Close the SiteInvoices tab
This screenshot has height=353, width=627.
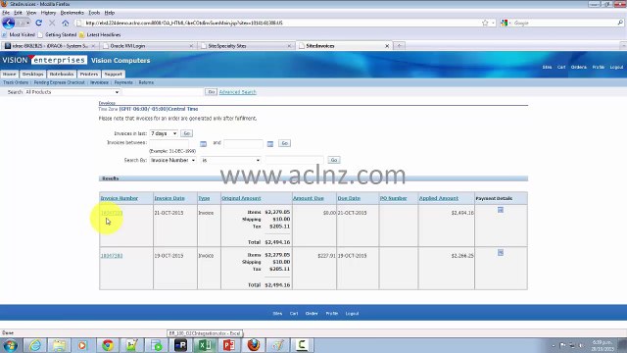387,46
